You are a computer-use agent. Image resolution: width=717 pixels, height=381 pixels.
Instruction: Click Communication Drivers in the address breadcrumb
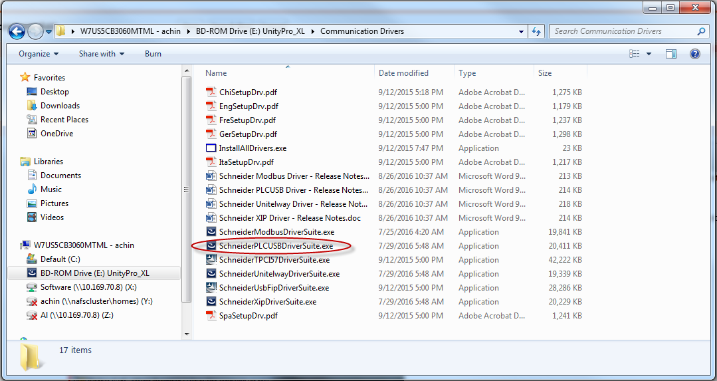point(362,31)
